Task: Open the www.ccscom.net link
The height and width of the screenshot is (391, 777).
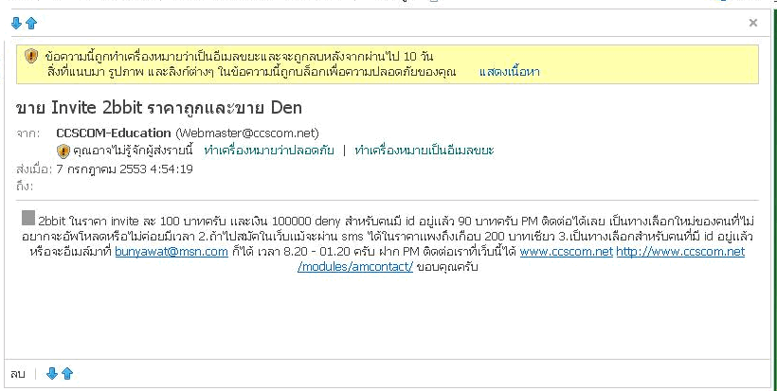Action: [x=567, y=252]
